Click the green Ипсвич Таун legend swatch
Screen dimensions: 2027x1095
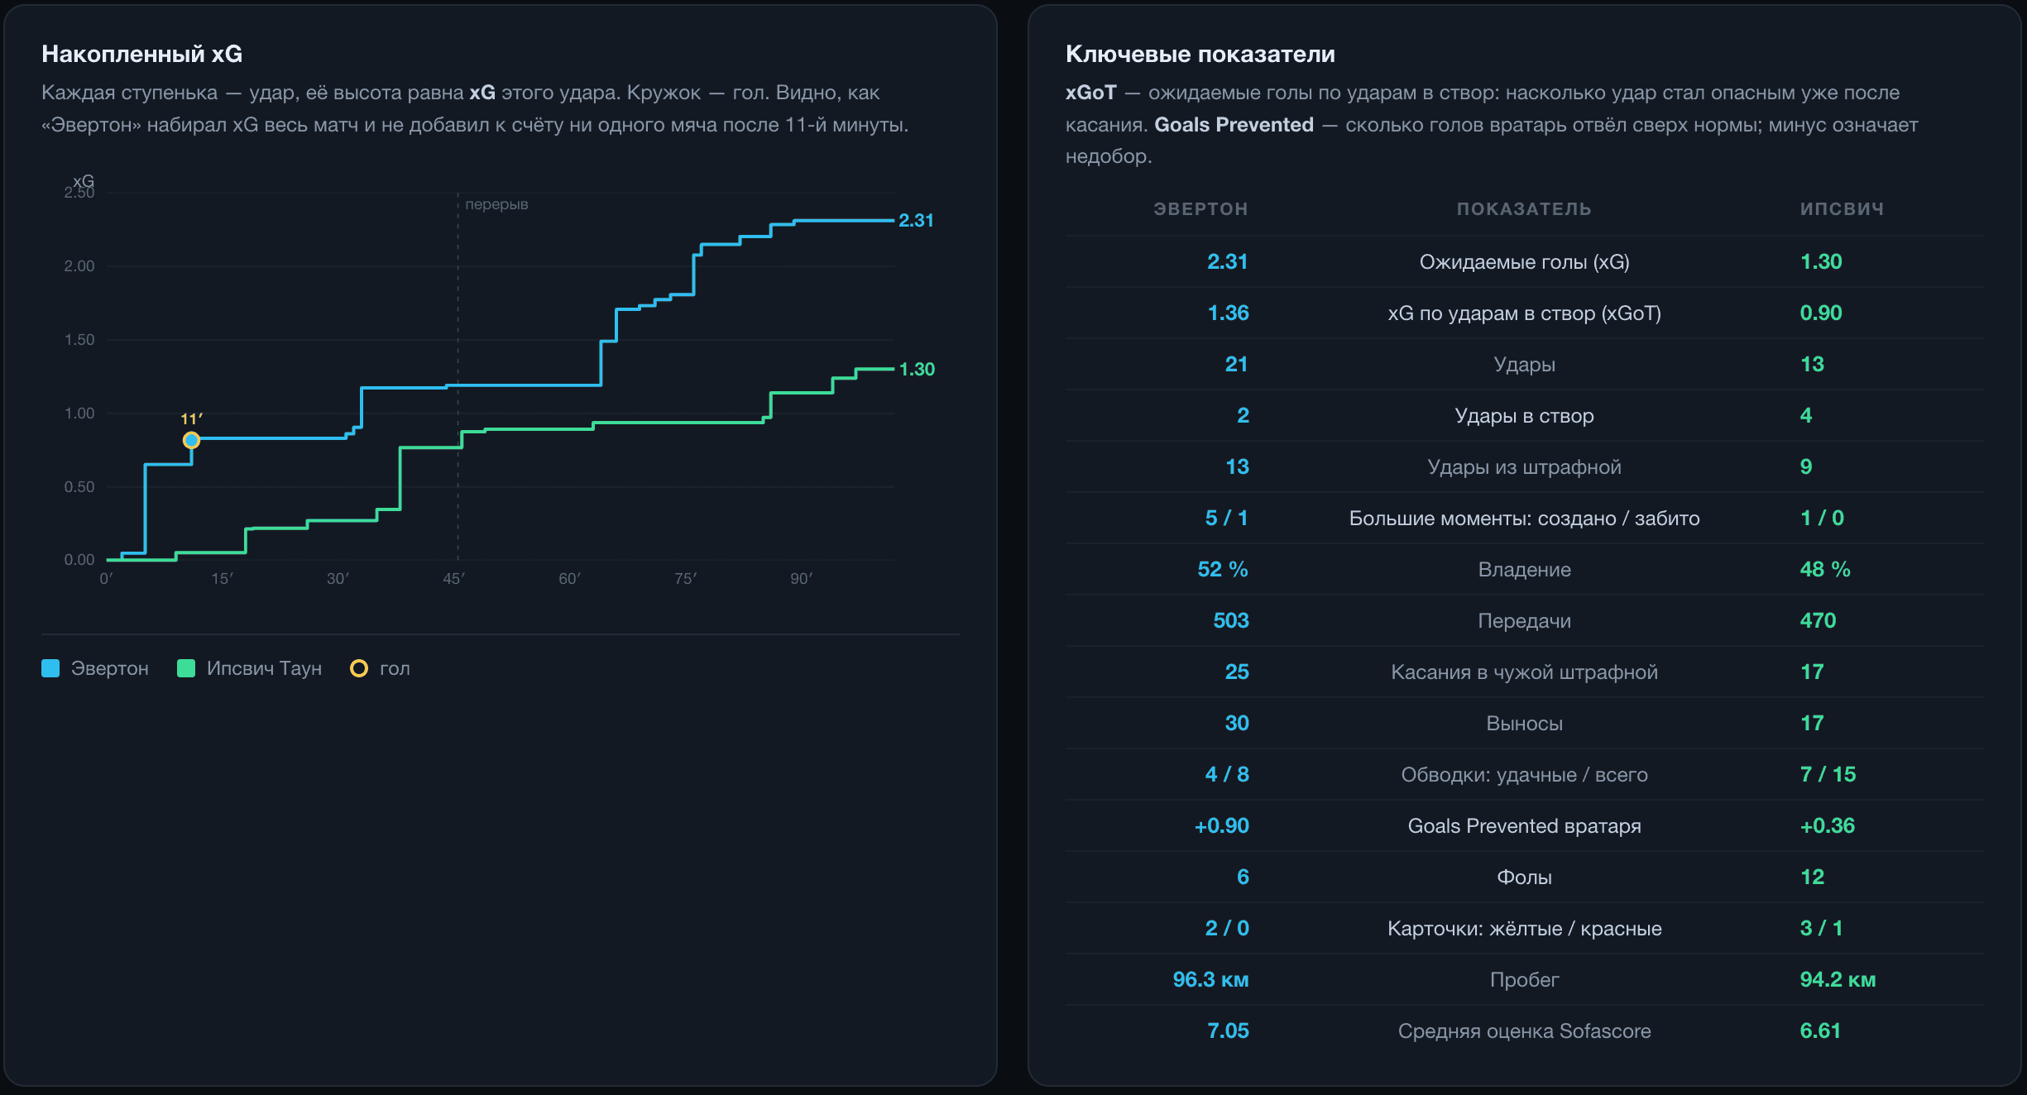pos(186,668)
